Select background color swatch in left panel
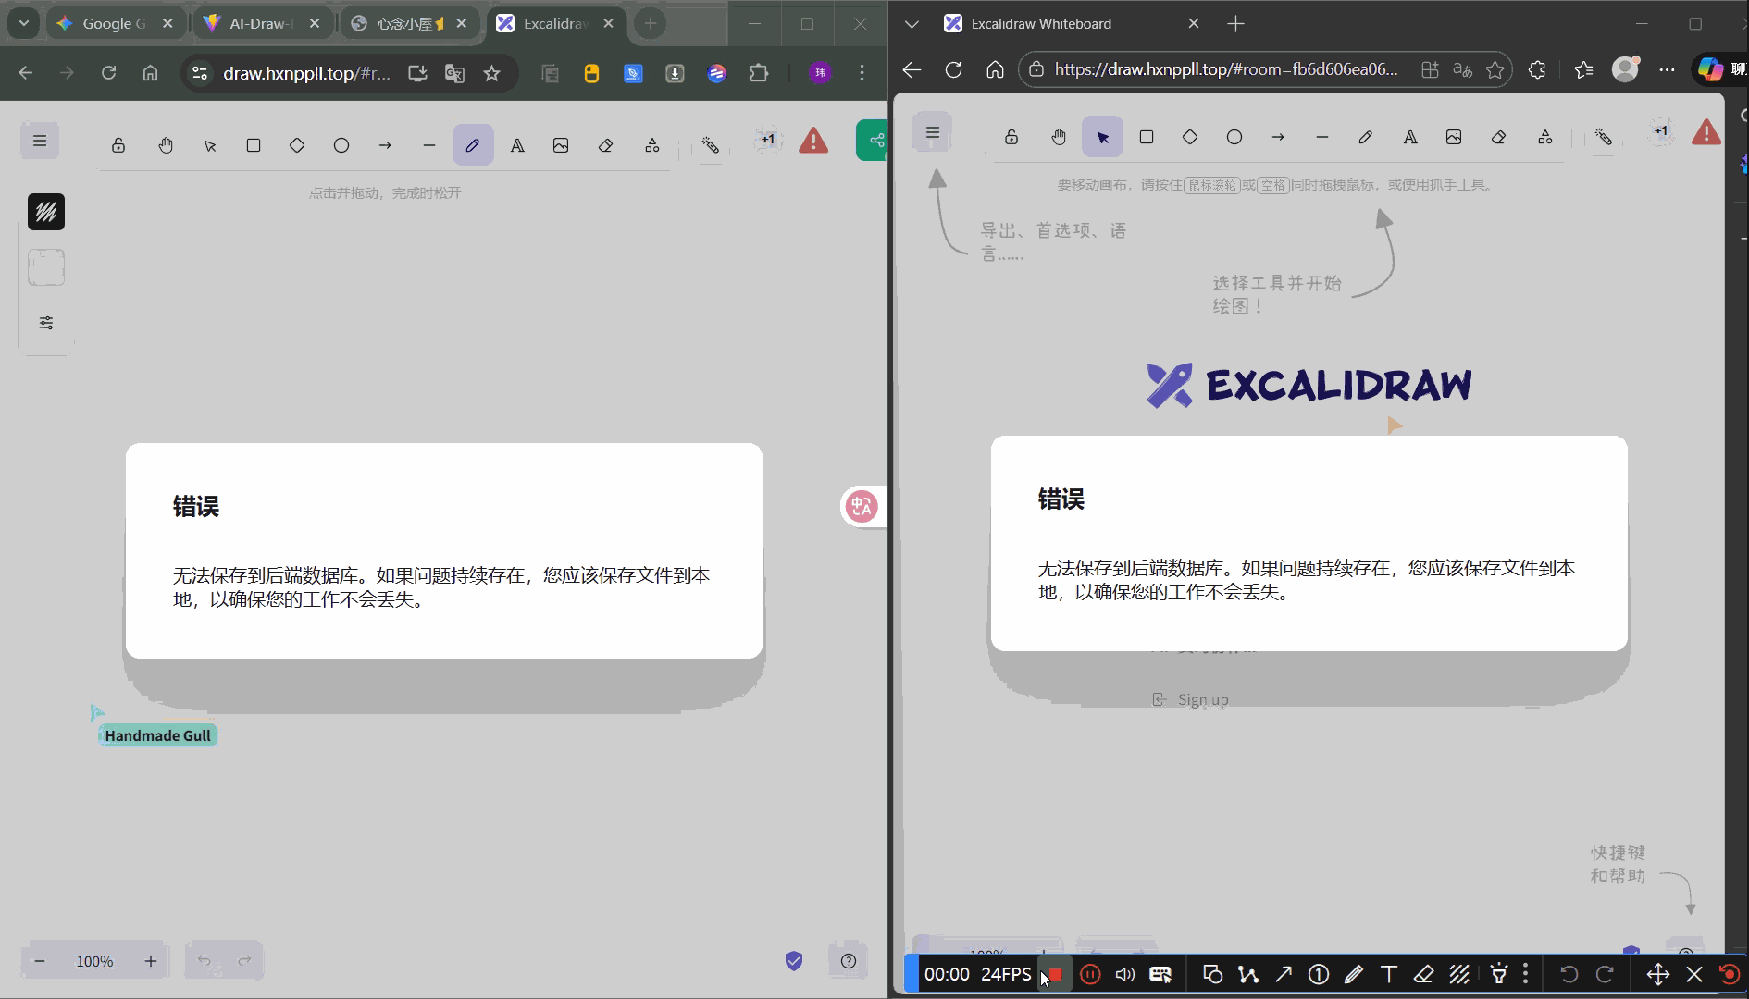1749x999 pixels. 46,267
